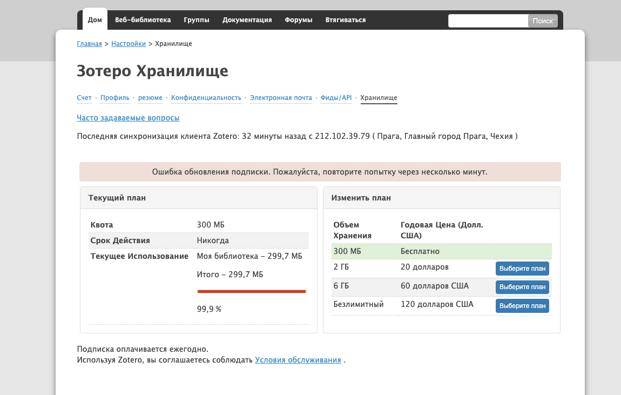Go to Группы in the navigation bar

point(197,20)
